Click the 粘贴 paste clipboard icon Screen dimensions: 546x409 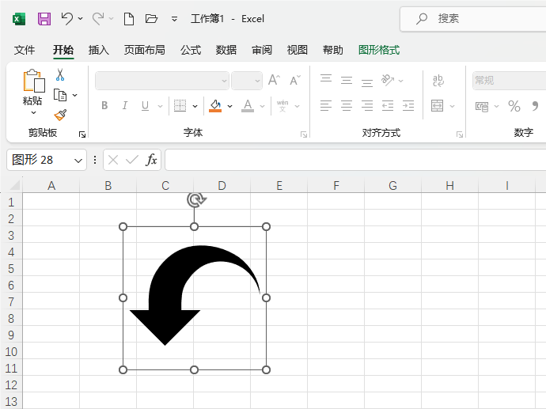tap(34, 81)
